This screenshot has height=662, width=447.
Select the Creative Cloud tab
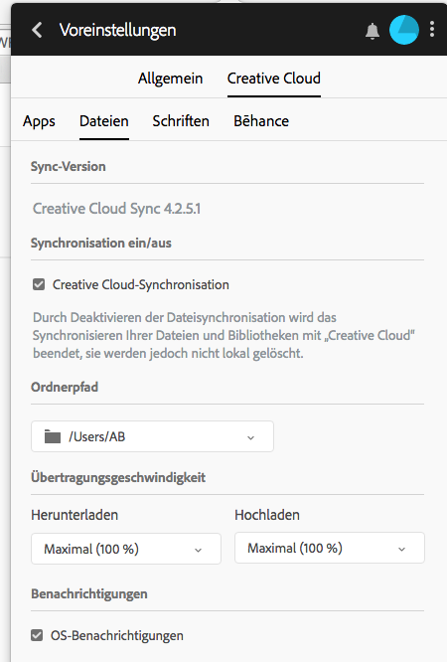coord(274,79)
